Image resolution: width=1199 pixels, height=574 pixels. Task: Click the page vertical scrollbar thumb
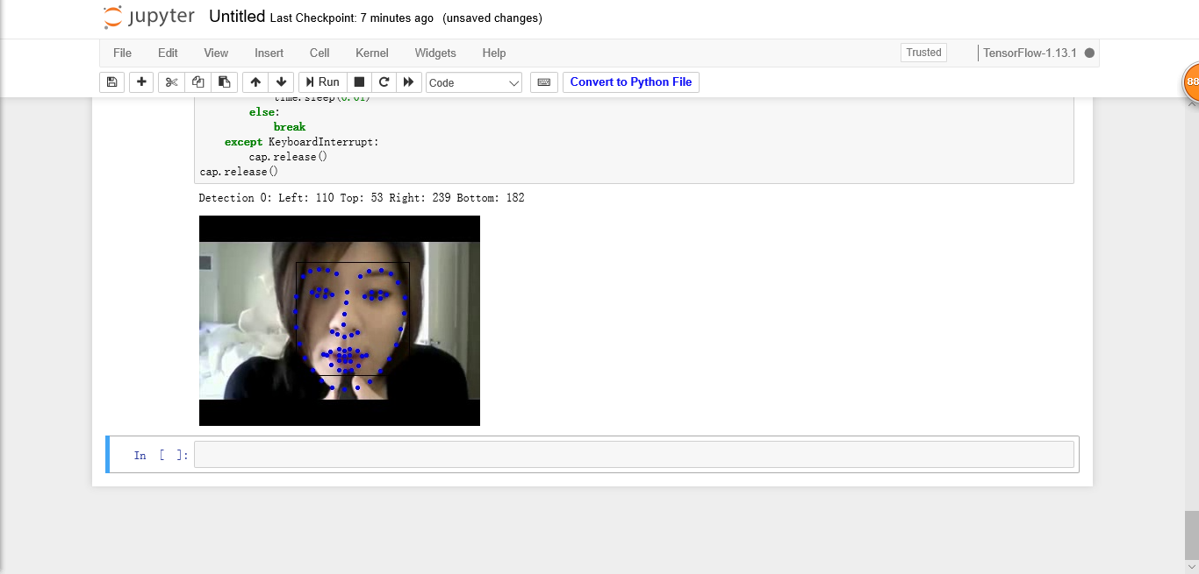coord(1191,535)
